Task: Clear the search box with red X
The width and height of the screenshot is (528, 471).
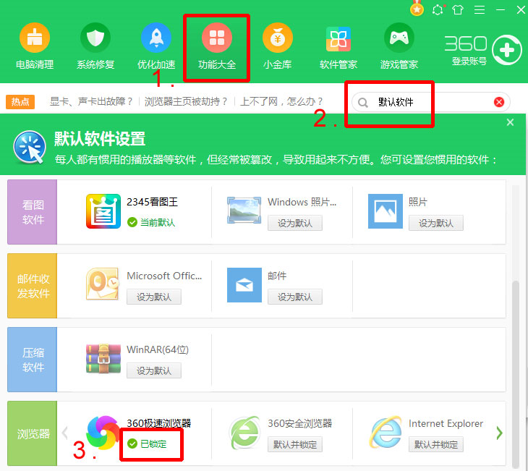Action: [499, 102]
